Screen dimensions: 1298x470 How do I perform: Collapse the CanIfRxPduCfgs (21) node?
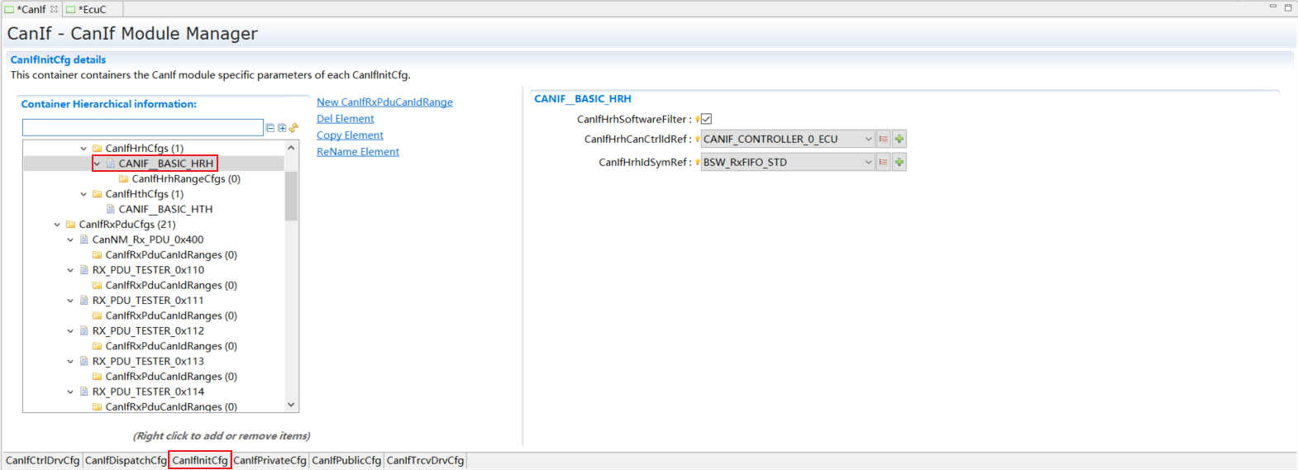click(x=57, y=225)
